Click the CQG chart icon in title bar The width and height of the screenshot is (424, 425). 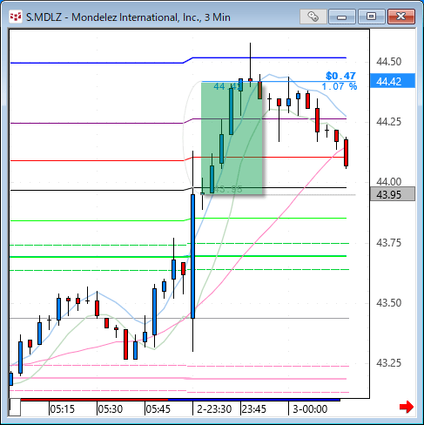[x=15, y=17]
